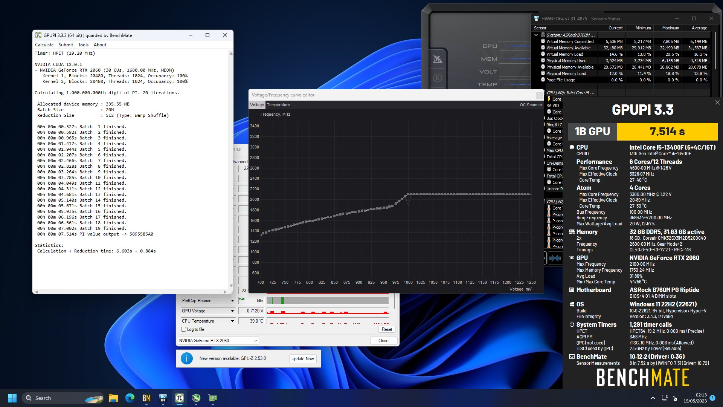Image resolution: width=723 pixels, height=407 pixels.
Task: Close the Voltage/Frequency curve editor
Action: 540,95
